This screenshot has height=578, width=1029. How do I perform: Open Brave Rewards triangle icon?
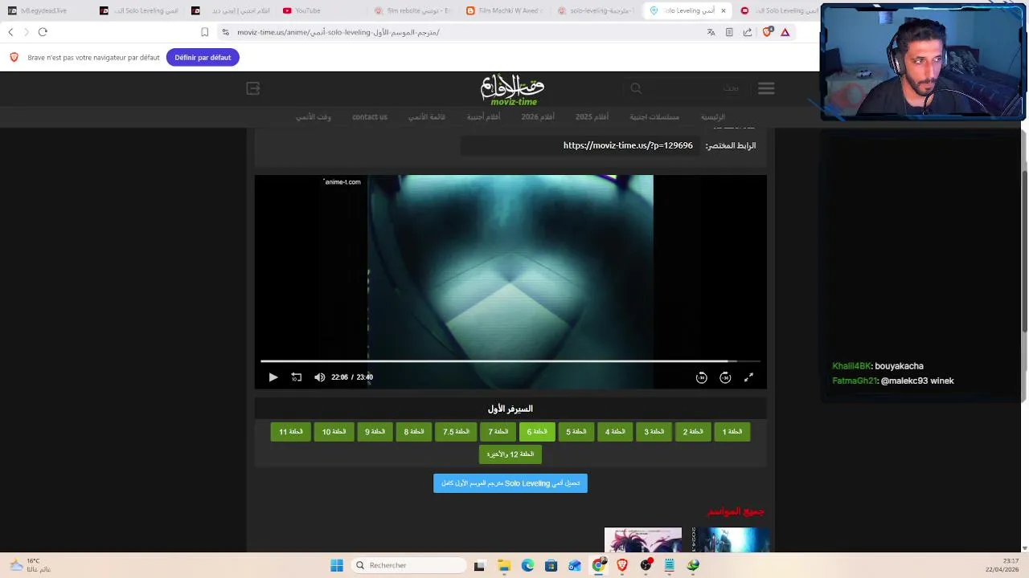785,32
